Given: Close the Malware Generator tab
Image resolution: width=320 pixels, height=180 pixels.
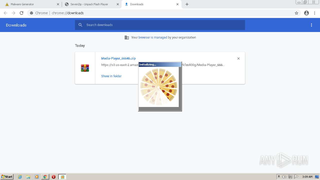Looking at the screenshot, I should click(58, 4).
